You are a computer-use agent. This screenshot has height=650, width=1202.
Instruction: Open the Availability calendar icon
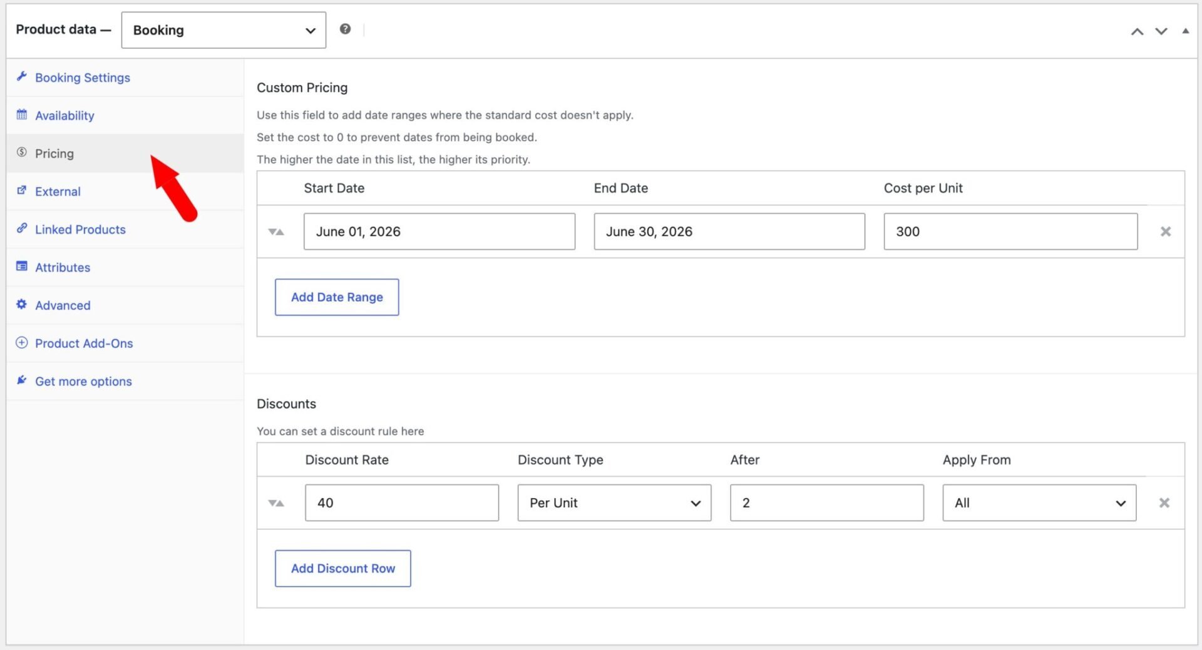[x=22, y=115]
